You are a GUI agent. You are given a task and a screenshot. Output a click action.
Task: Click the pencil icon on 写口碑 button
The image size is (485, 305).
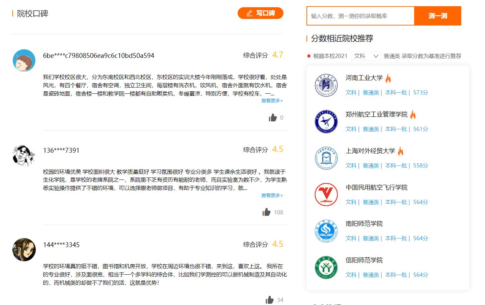tap(249, 13)
